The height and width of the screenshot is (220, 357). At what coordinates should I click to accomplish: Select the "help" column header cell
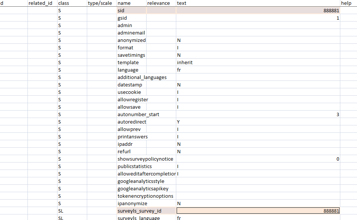coord(348,3)
